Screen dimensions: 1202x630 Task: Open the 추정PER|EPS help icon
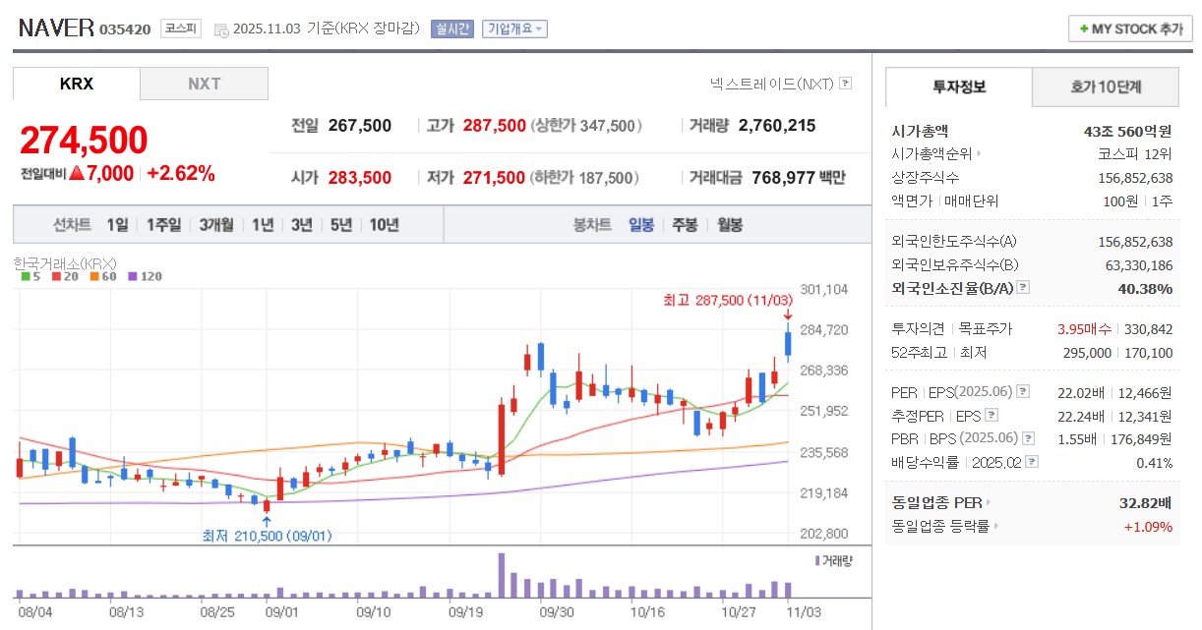tap(991, 415)
